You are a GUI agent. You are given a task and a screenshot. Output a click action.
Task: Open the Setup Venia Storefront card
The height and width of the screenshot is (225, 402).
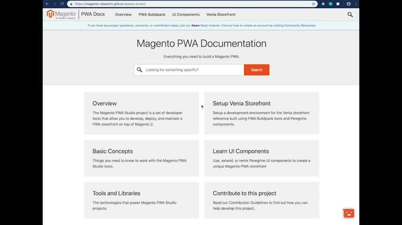(x=262, y=113)
